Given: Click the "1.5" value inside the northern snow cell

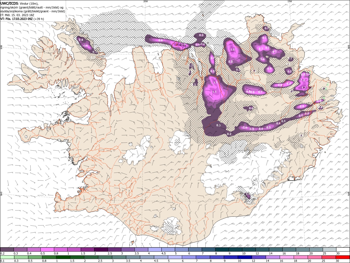Looking at the screenshot, I should (x=233, y=50).
